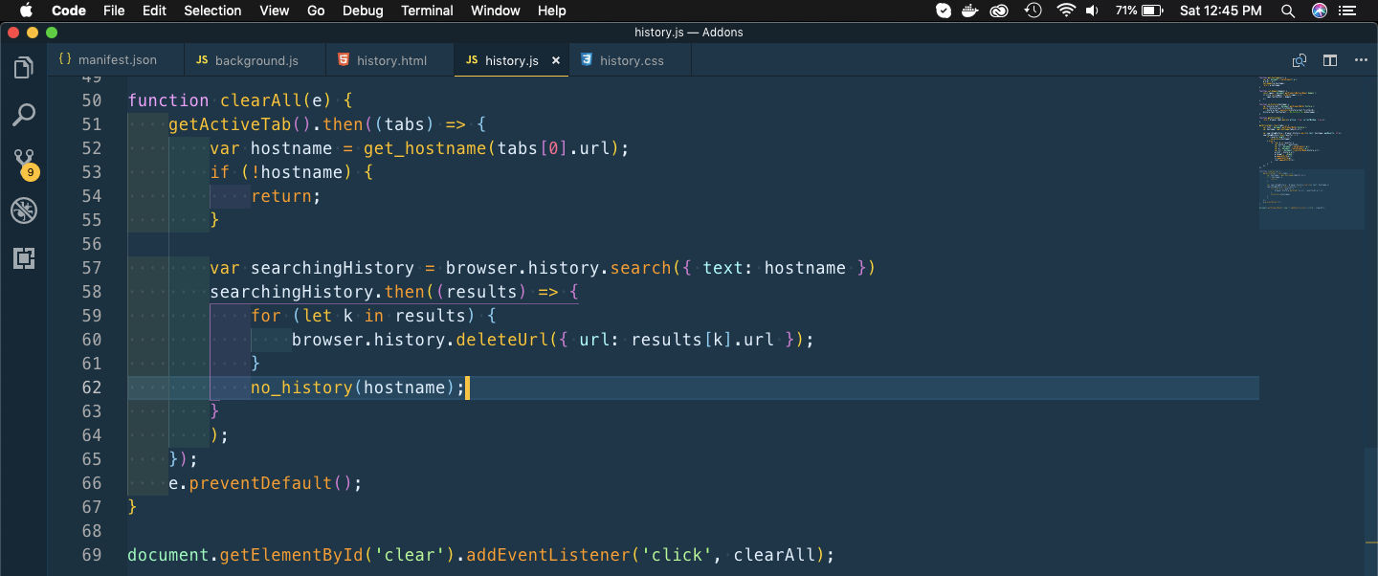Click the 71% battery indicator

(1139, 11)
